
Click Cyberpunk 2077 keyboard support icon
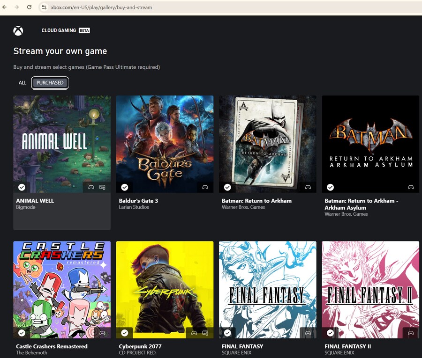205,333
